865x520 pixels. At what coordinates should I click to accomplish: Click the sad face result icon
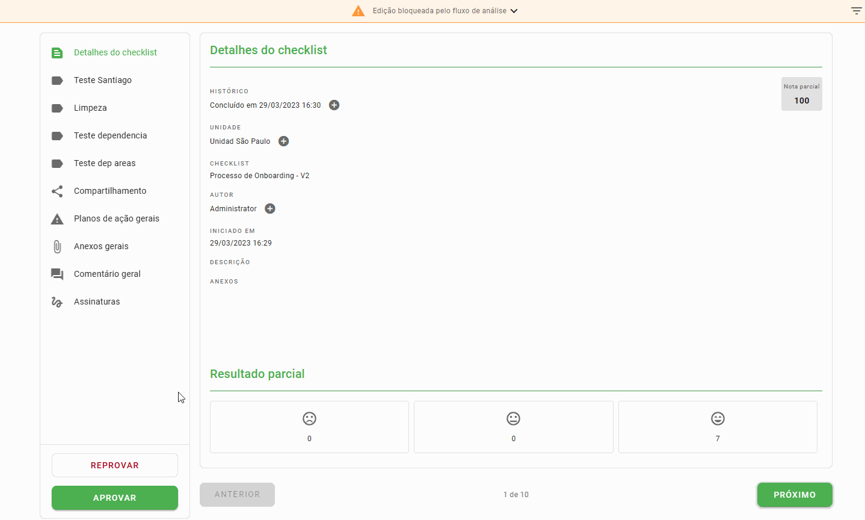point(309,418)
